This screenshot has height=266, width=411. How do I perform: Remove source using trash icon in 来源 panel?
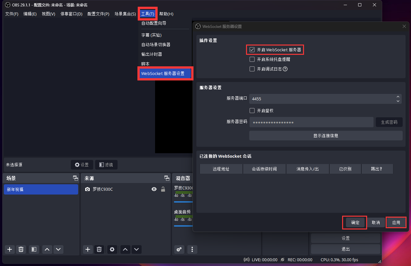pos(99,249)
